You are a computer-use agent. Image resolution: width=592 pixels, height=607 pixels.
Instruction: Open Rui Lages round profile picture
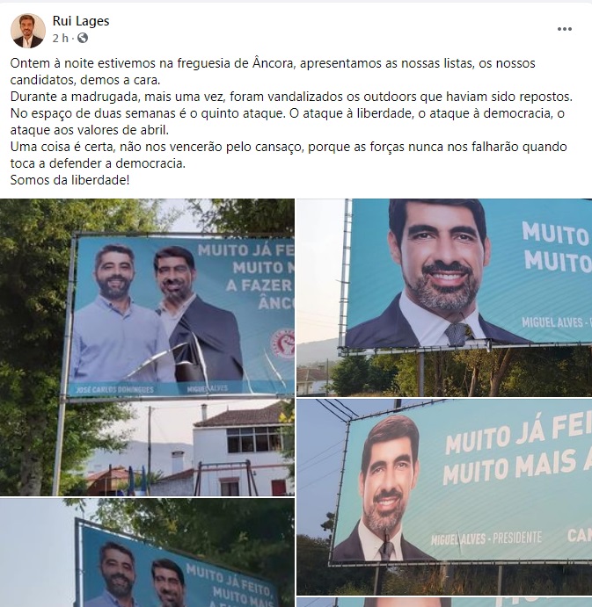[27, 31]
